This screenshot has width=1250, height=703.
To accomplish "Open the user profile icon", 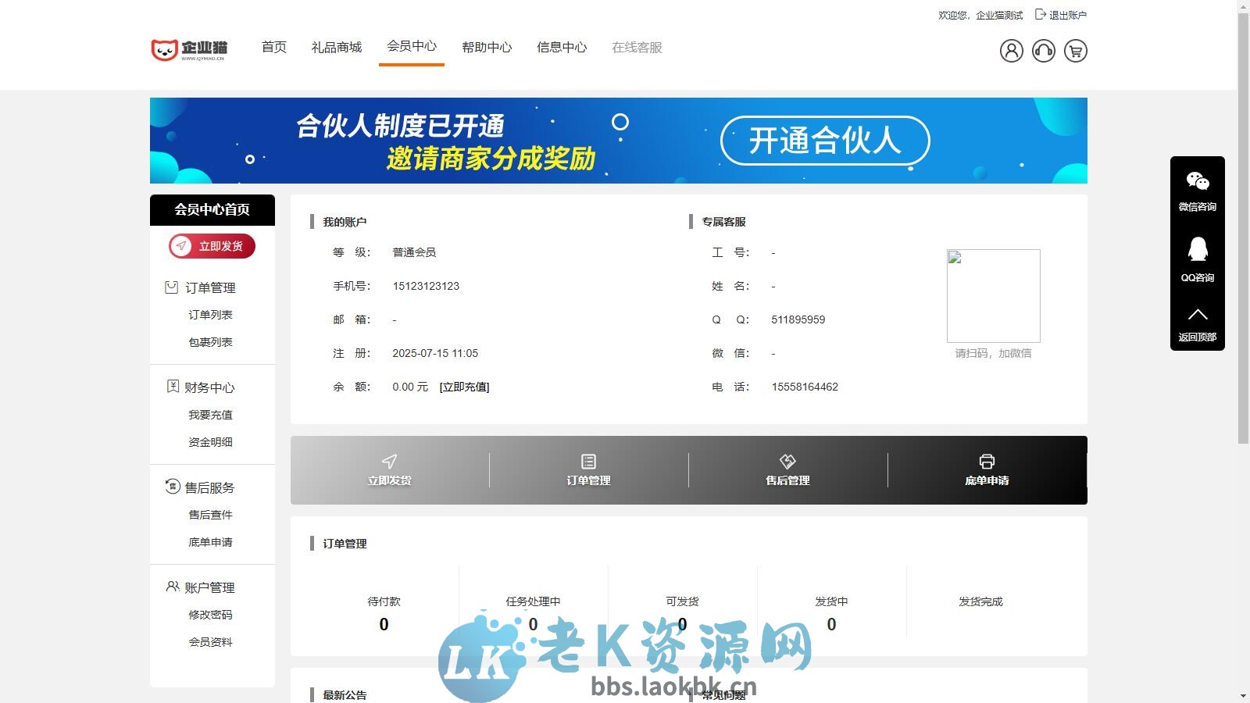I will coord(1012,50).
